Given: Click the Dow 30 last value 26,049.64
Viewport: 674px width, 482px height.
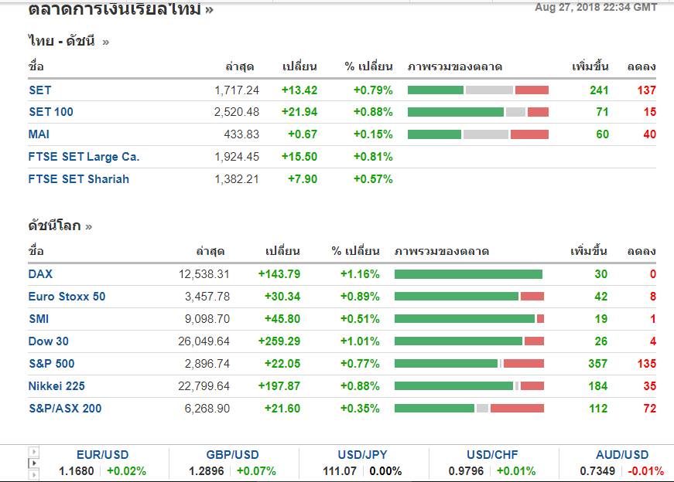Looking at the screenshot, I should 204,341.
